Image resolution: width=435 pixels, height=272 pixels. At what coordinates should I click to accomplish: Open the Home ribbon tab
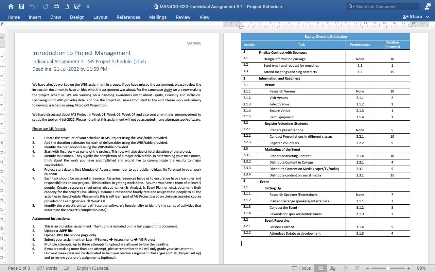[14, 17]
